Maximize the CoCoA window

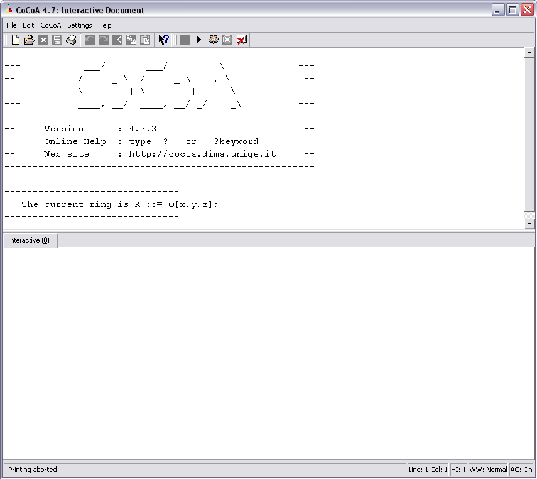513,10
